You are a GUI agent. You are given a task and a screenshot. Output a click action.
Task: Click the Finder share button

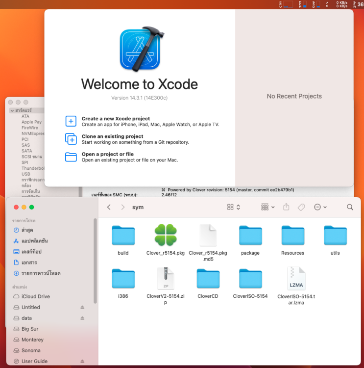tap(286, 207)
